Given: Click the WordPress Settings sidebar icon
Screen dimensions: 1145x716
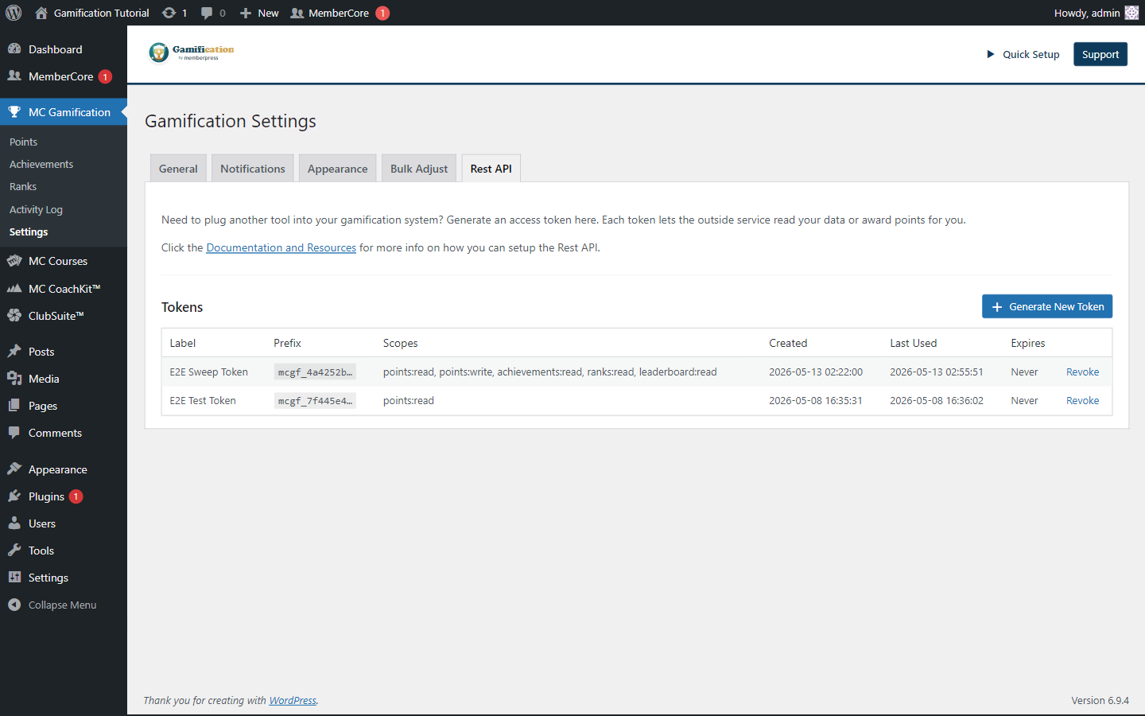Looking at the screenshot, I should pos(14,577).
